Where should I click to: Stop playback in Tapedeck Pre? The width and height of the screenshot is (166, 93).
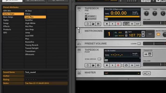point(107,24)
